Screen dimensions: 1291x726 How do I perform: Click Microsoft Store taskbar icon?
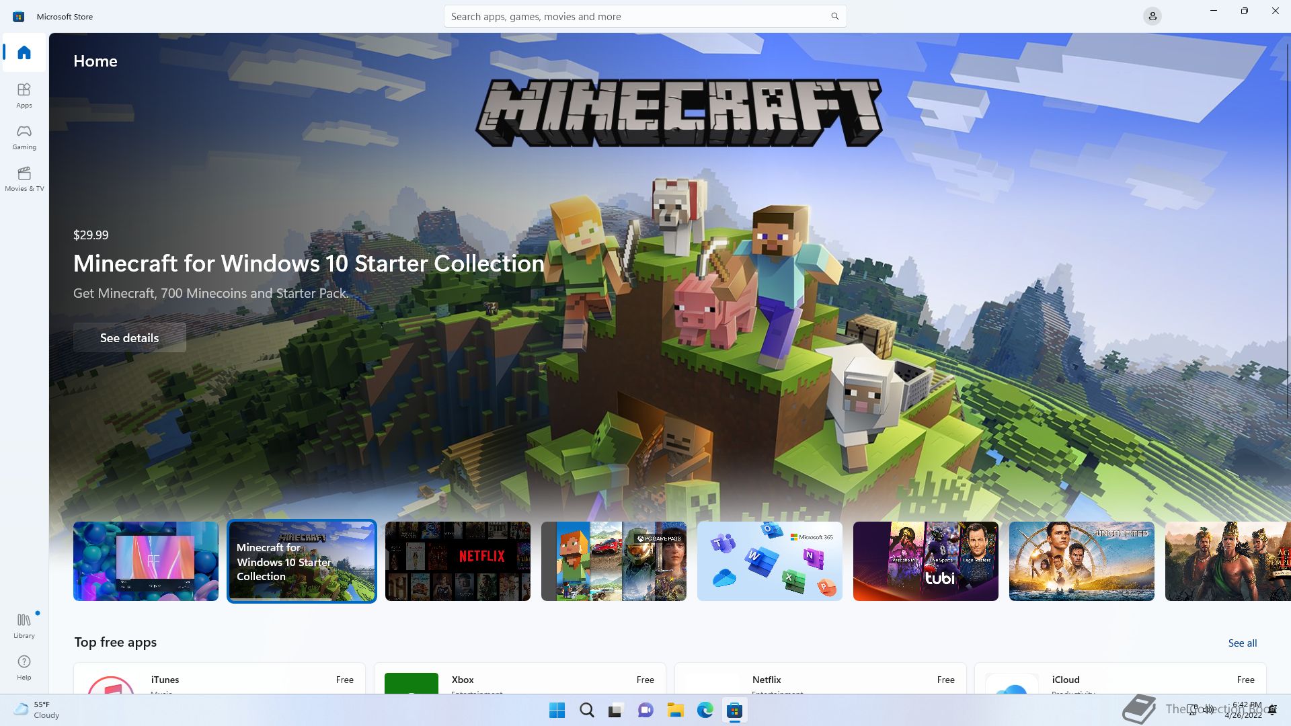(734, 710)
